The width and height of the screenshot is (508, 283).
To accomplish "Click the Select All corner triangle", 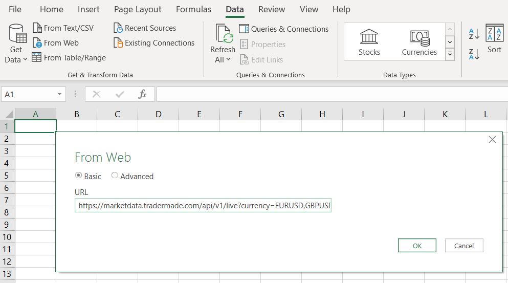I will point(9,114).
